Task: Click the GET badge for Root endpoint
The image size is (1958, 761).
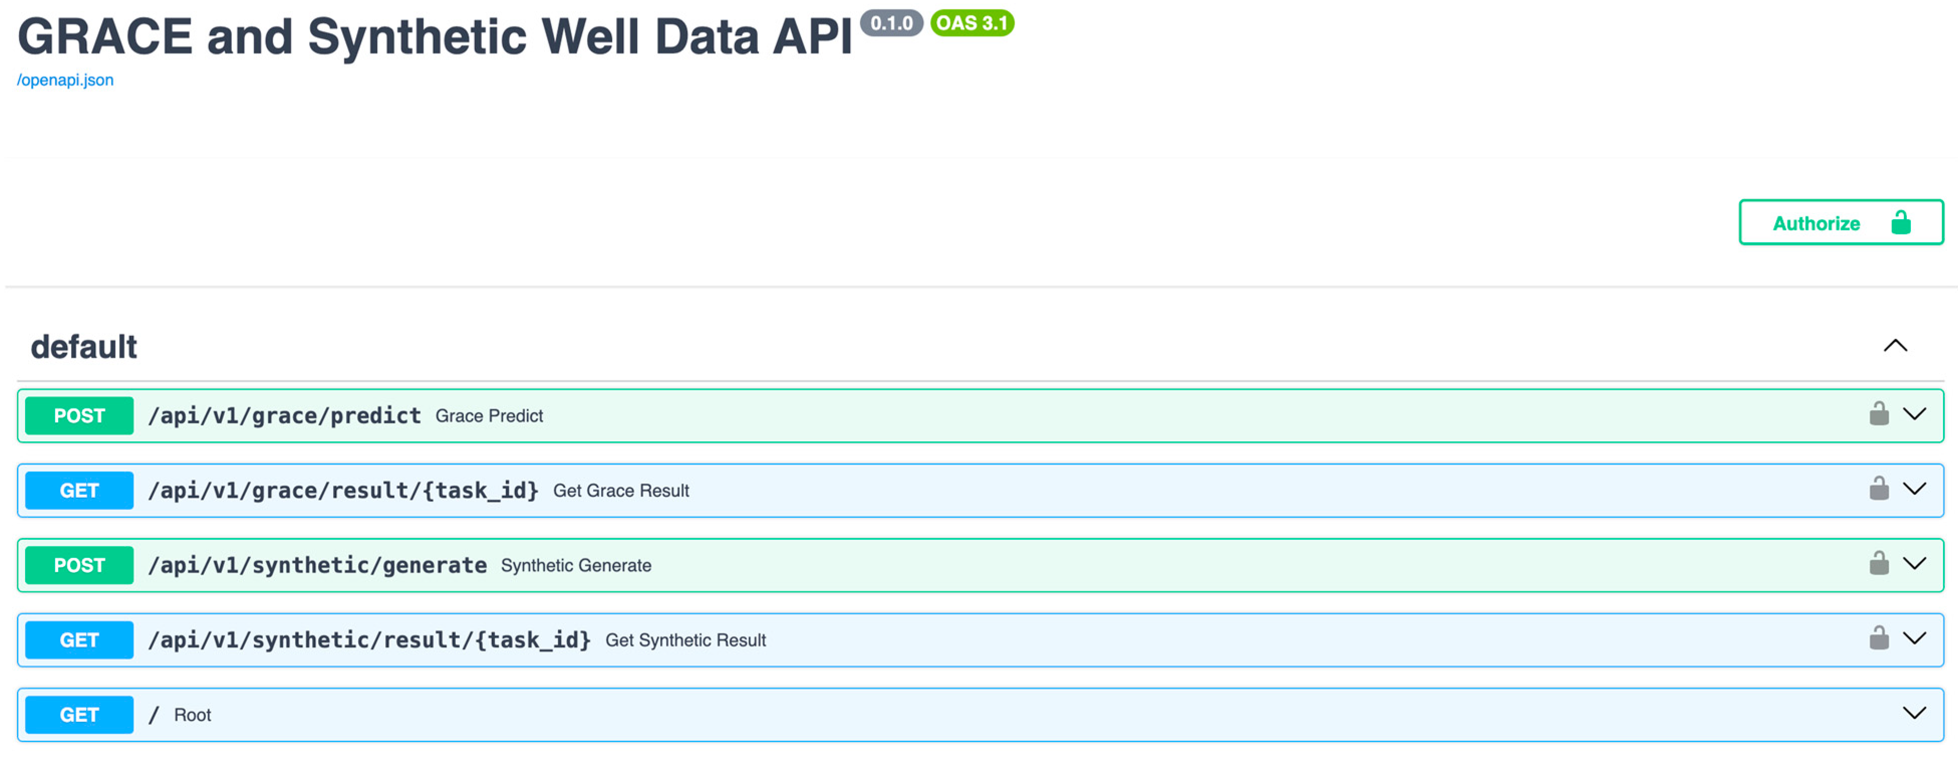Action: pos(79,715)
